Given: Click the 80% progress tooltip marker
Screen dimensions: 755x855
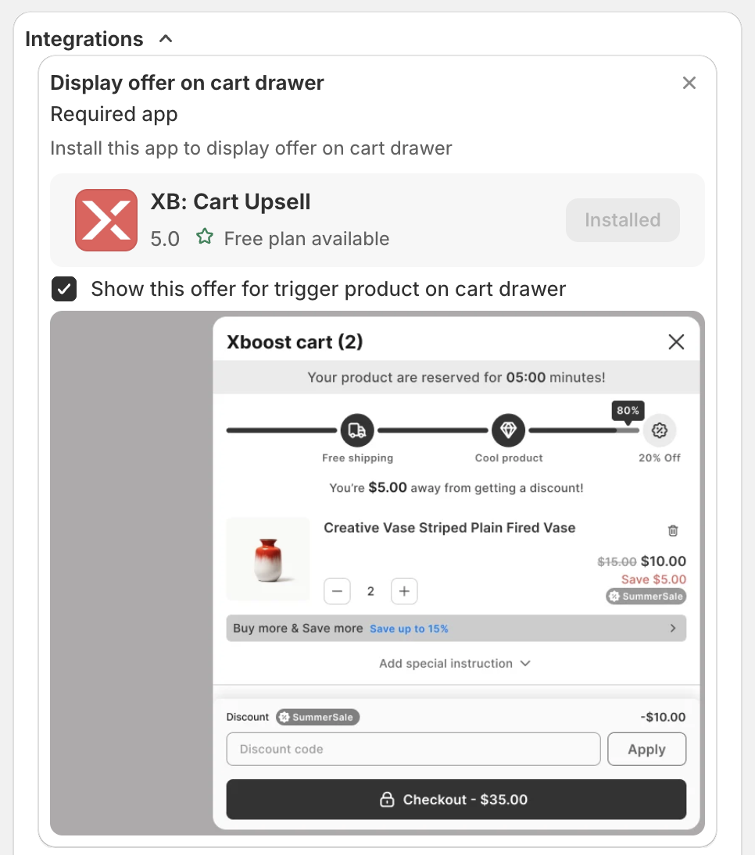Looking at the screenshot, I should click(x=628, y=411).
